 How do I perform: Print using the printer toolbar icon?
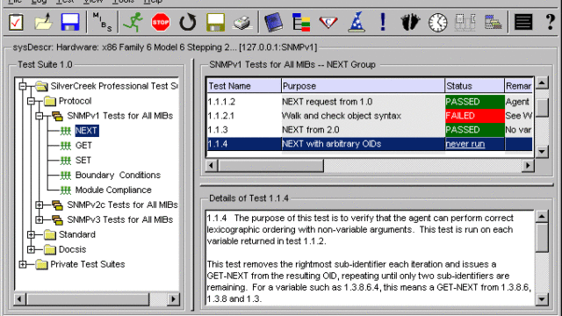pos(242,23)
